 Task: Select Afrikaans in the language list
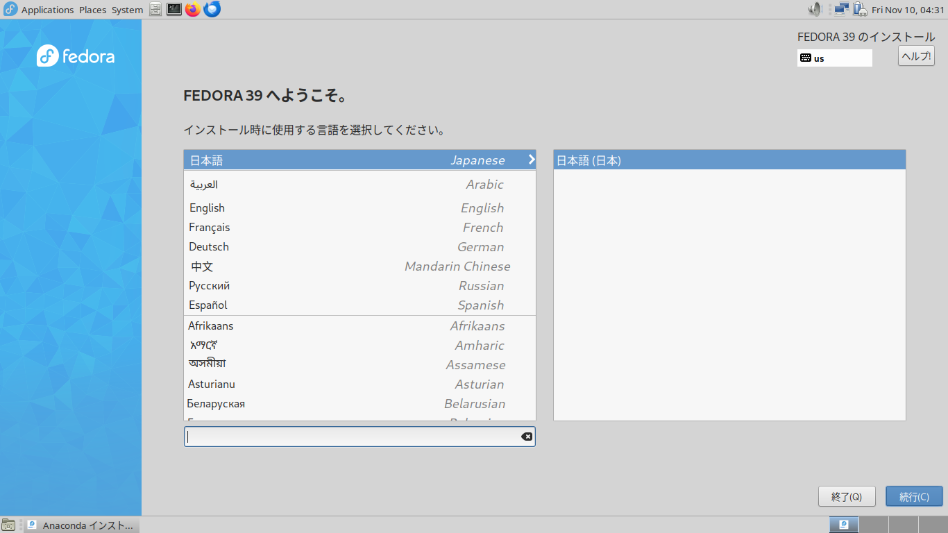click(359, 326)
